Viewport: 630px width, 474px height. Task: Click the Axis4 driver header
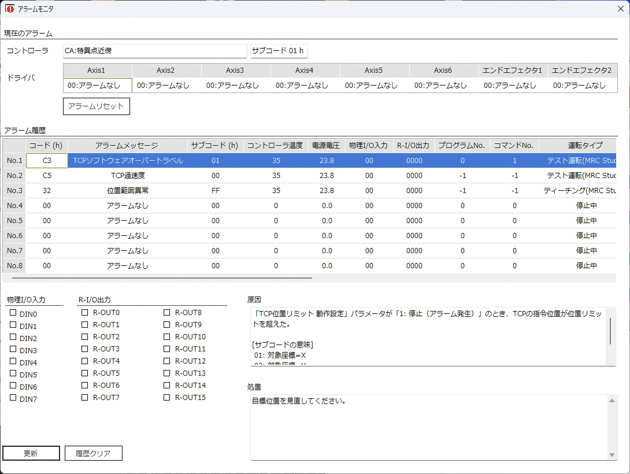(x=305, y=71)
